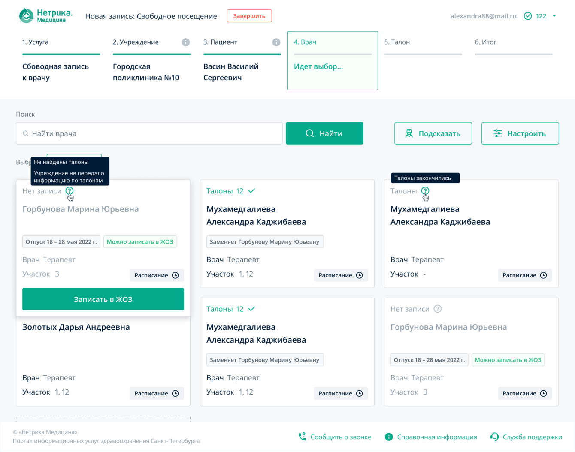575x452 pixels.
Task: Click the Найти search button
Action: [x=324, y=133]
